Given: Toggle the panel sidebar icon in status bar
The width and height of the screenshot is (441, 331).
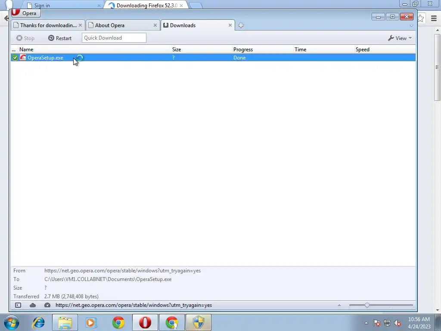Looking at the screenshot, I should click(18, 305).
